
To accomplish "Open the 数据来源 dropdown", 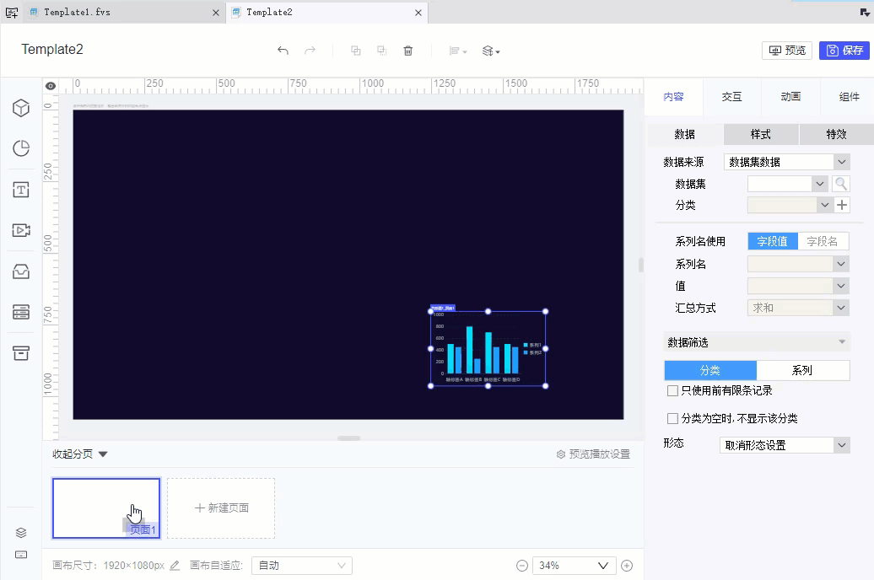I will [x=786, y=162].
